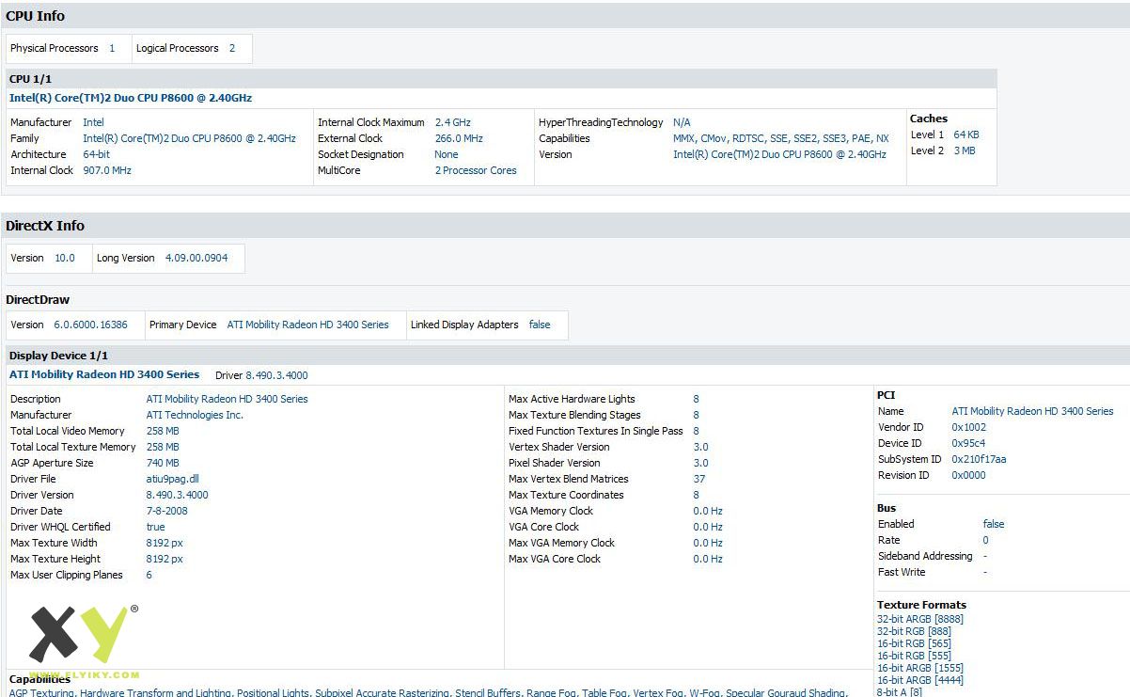The width and height of the screenshot is (1130, 697).
Task: Click Driver Date value "7-8-2008"
Action: point(167,511)
